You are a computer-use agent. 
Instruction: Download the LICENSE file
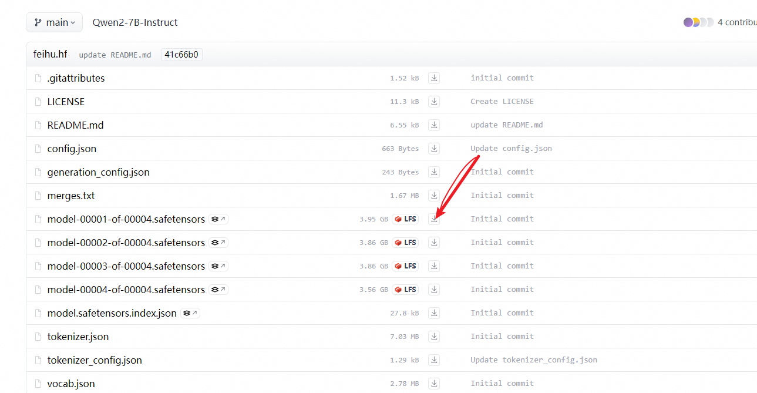pos(434,101)
